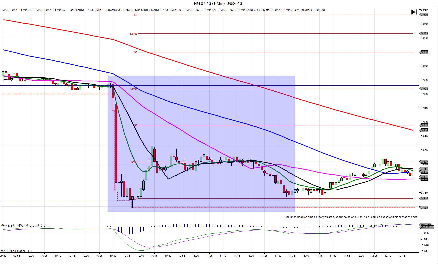Click the 3.924 price marker on axis
Image resolution: width=438 pixels, height=264 pixels.
pyautogui.click(x=424, y=89)
